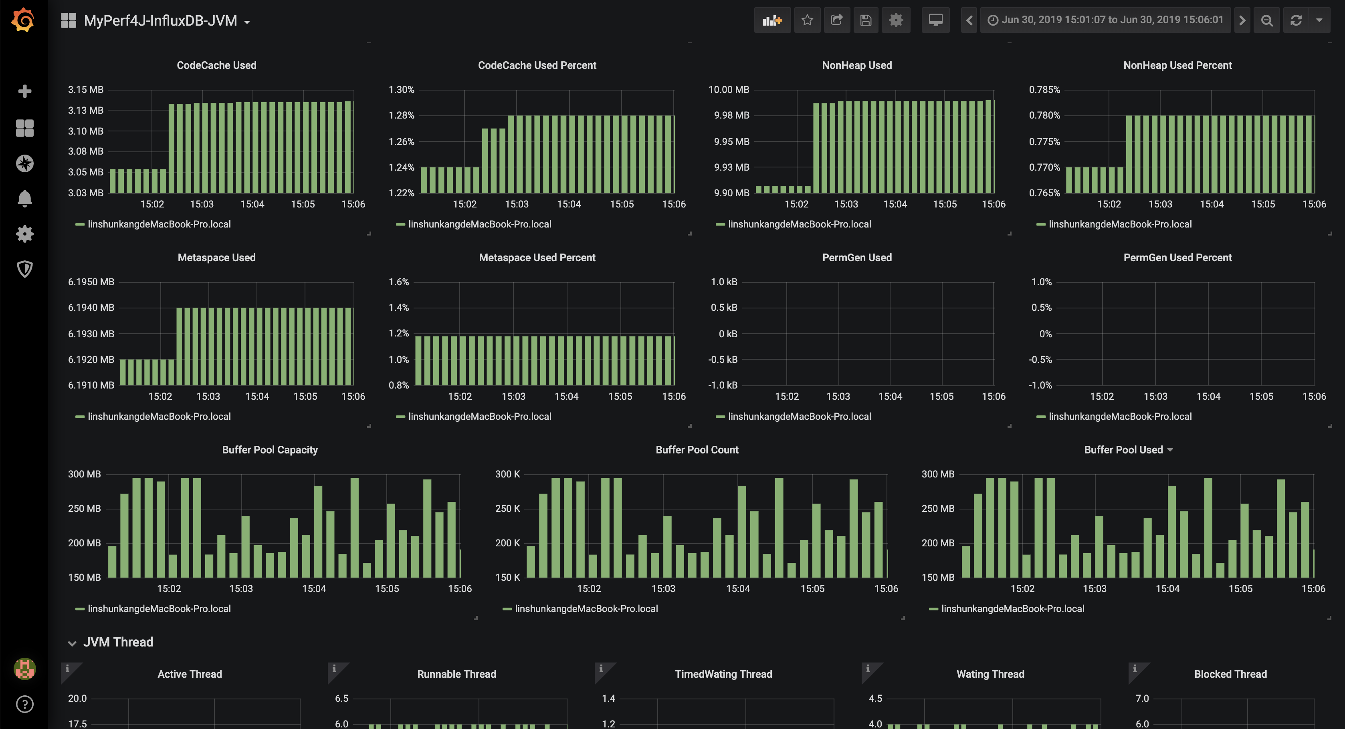The height and width of the screenshot is (729, 1345).
Task: Open the Server Admin shield icon
Action: click(x=24, y=269)
